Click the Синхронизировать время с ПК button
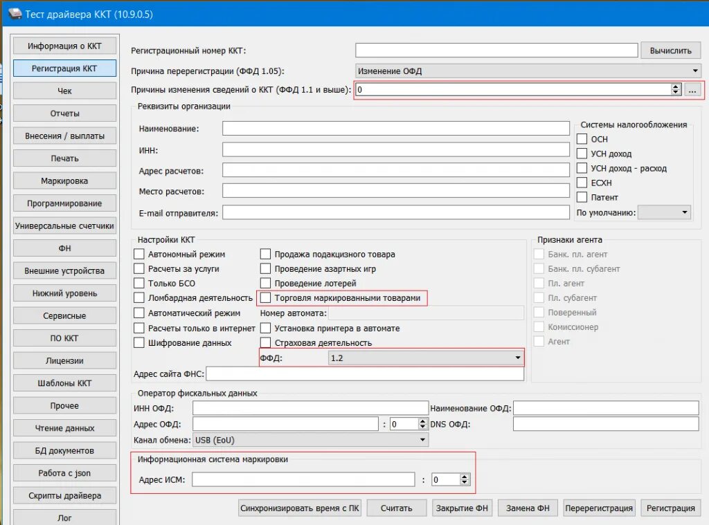This screenshot has height=525, width=709. click(x=299, y=508)
